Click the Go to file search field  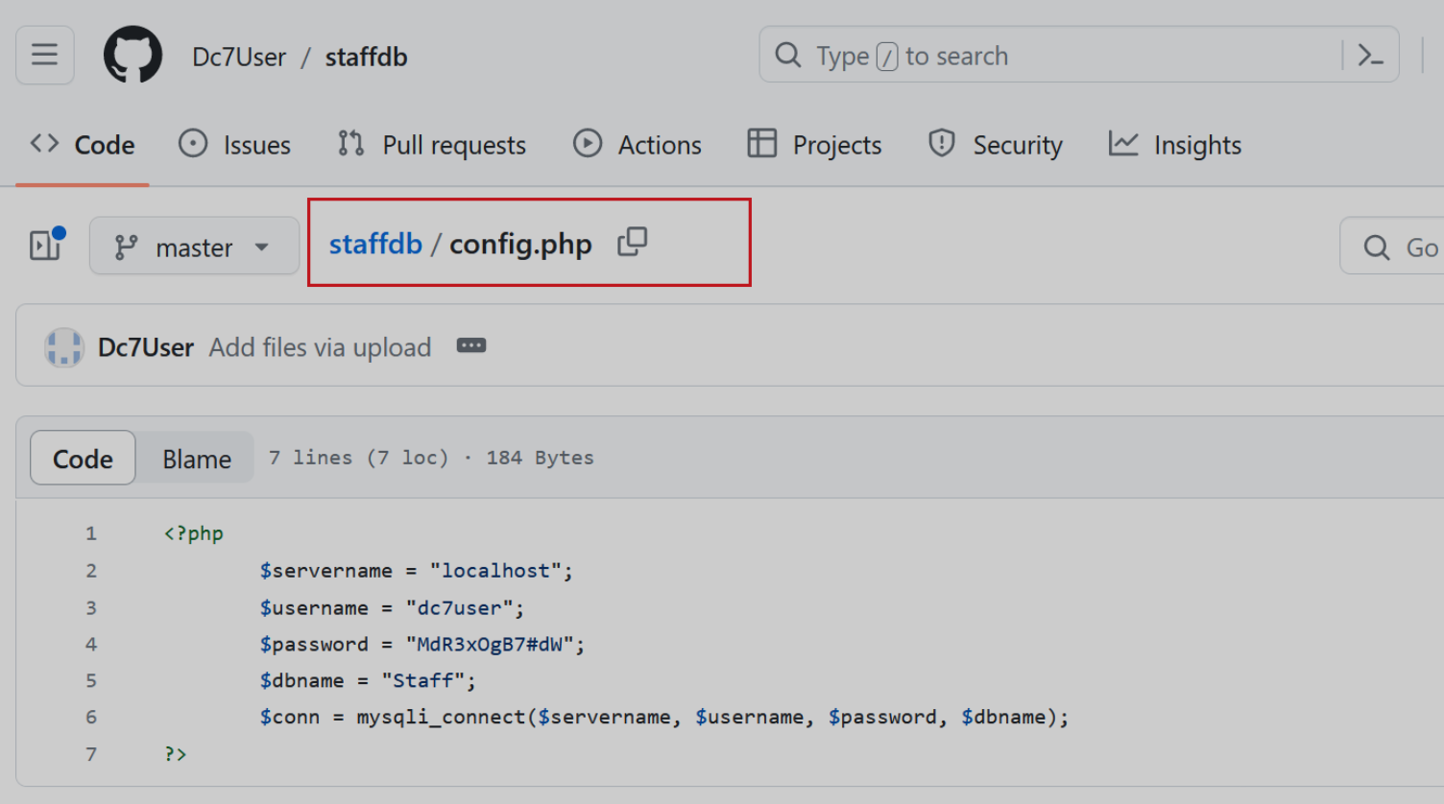point(1402,248)
